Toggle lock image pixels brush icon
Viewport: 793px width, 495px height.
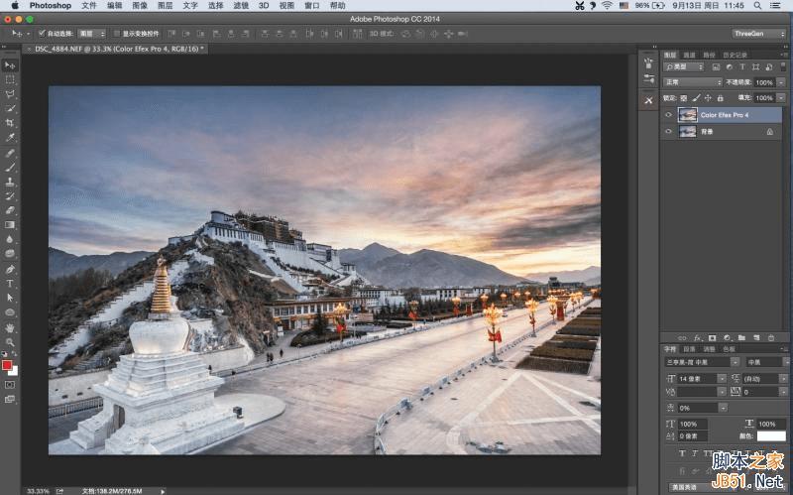tap(696, 97)
